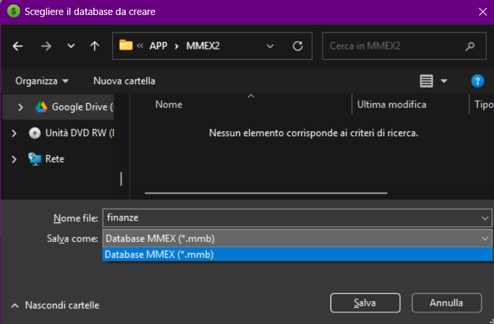Screen dimensions: 494x324
Task: Click the Salva button
Action: coord(365,303)
